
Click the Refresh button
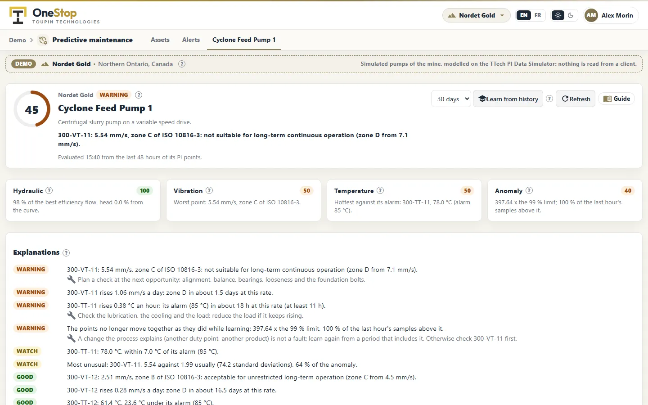(x=576, y=99)
